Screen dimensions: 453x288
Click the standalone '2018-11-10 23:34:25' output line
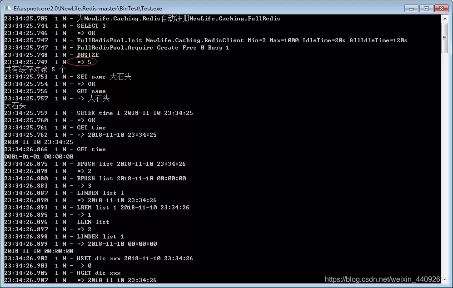coord(39,142)
